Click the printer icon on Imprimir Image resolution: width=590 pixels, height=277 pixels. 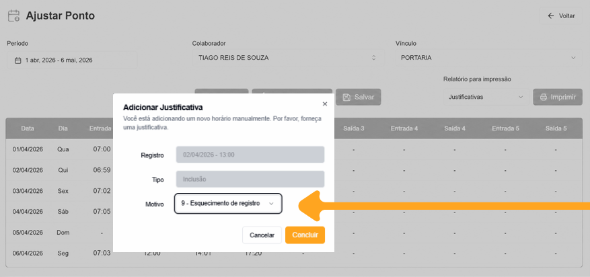544,97
